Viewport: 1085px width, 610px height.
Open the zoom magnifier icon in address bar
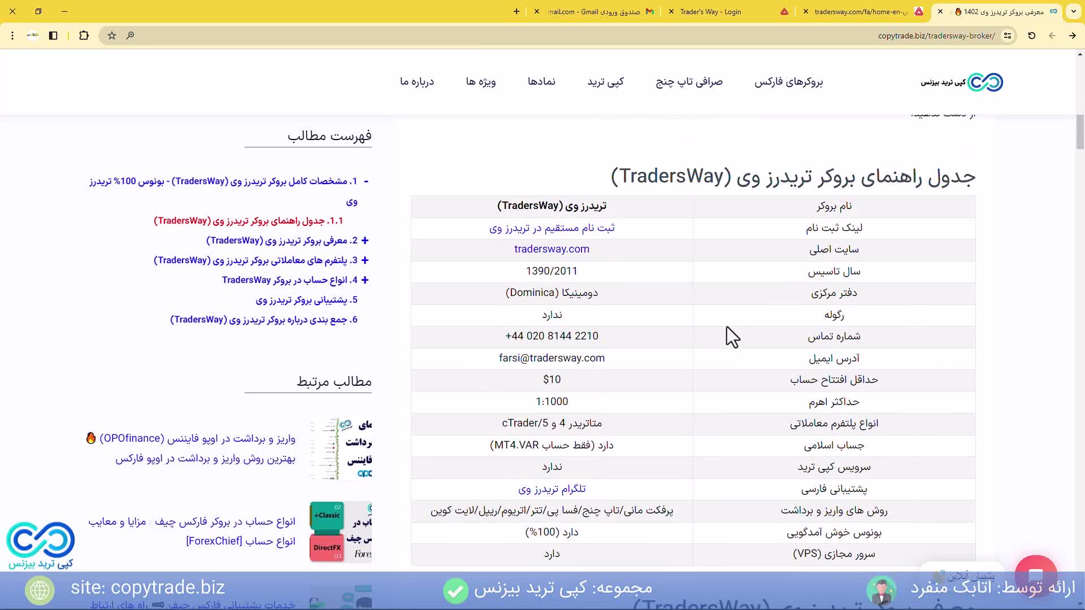pyautogui.click(x=130, y=36)
